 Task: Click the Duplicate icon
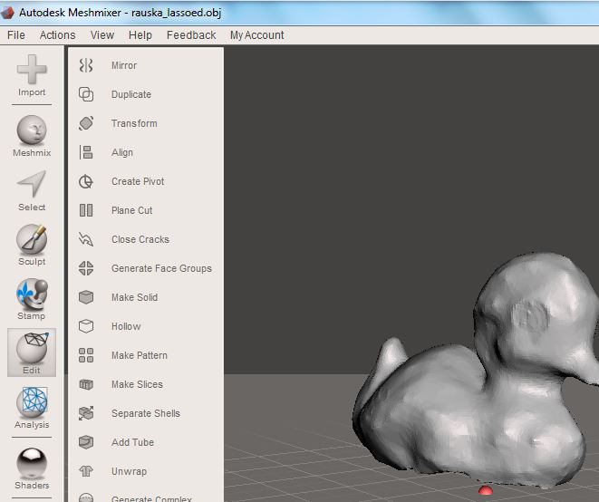[x=86, y=94]
